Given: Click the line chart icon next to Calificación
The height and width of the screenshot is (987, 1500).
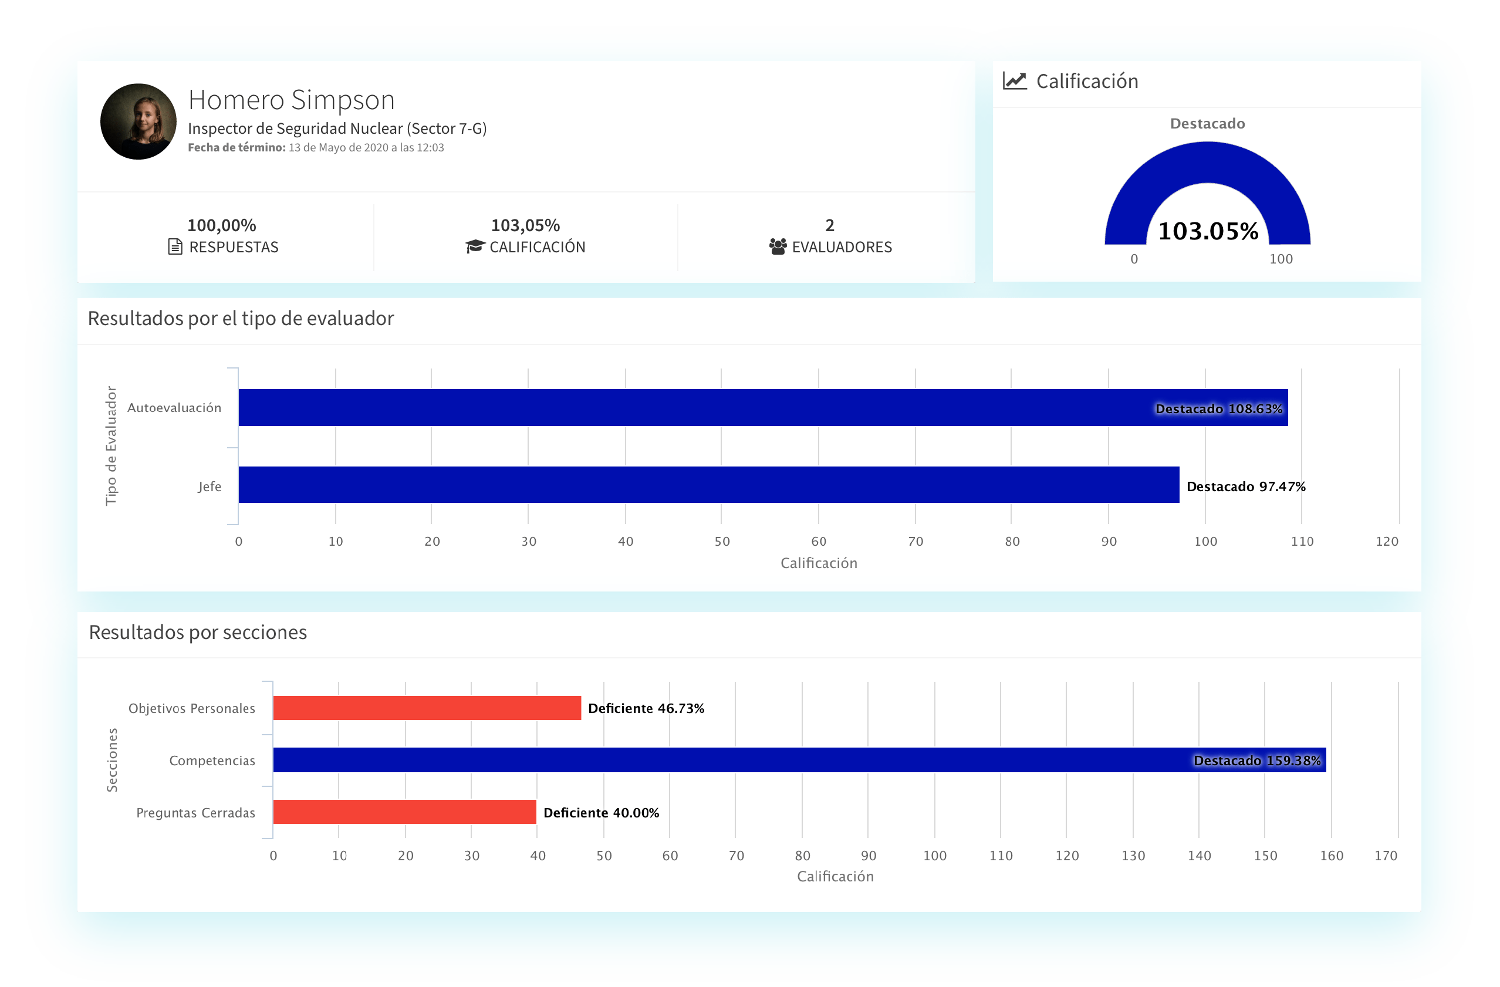Looking at the screenshot, I should point(1015,80).
